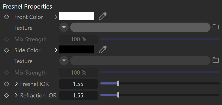Click the Fresnel IOR value field
222x105 pixels.
(x=79, y=84)
